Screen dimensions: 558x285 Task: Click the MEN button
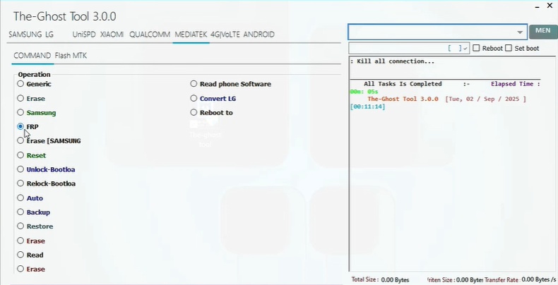(x=543, y=31)
